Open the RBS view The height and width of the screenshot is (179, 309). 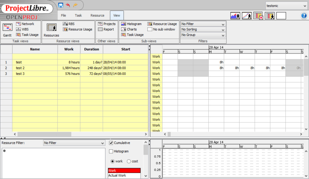68,24
